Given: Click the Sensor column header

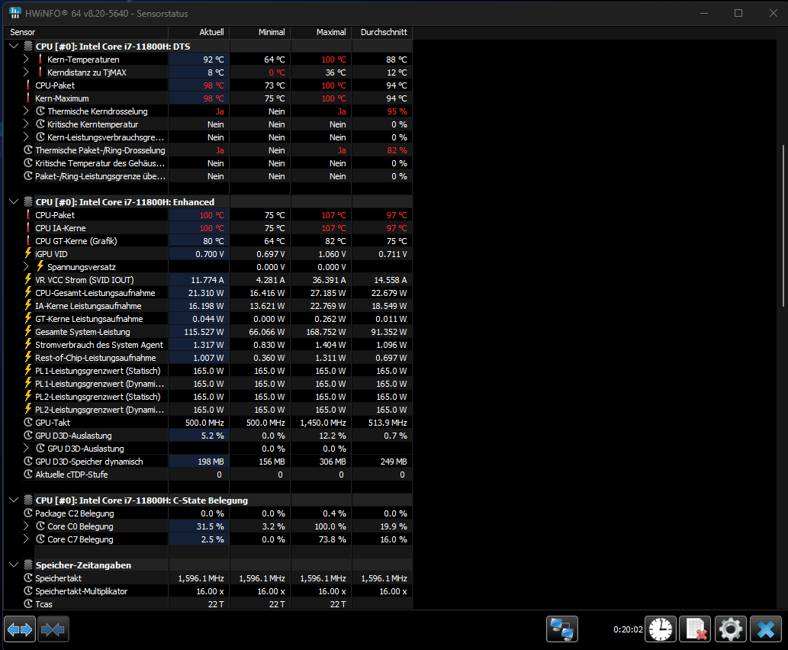Looking at the screenshot, I should click(86, 32).
